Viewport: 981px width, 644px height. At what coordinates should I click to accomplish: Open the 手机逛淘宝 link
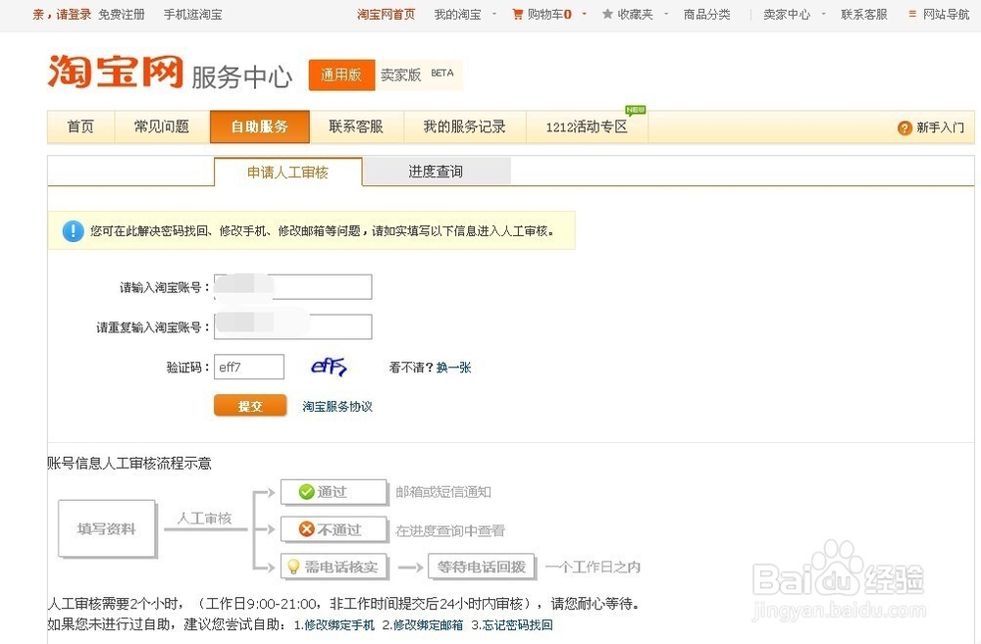[192, 14]
